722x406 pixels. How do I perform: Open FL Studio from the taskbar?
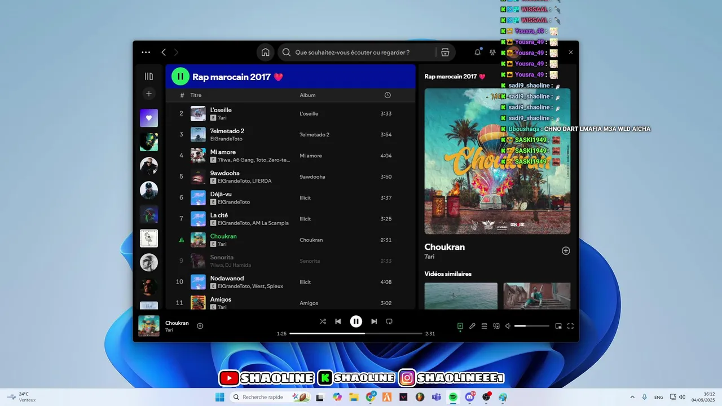click(x=420, y=397)
